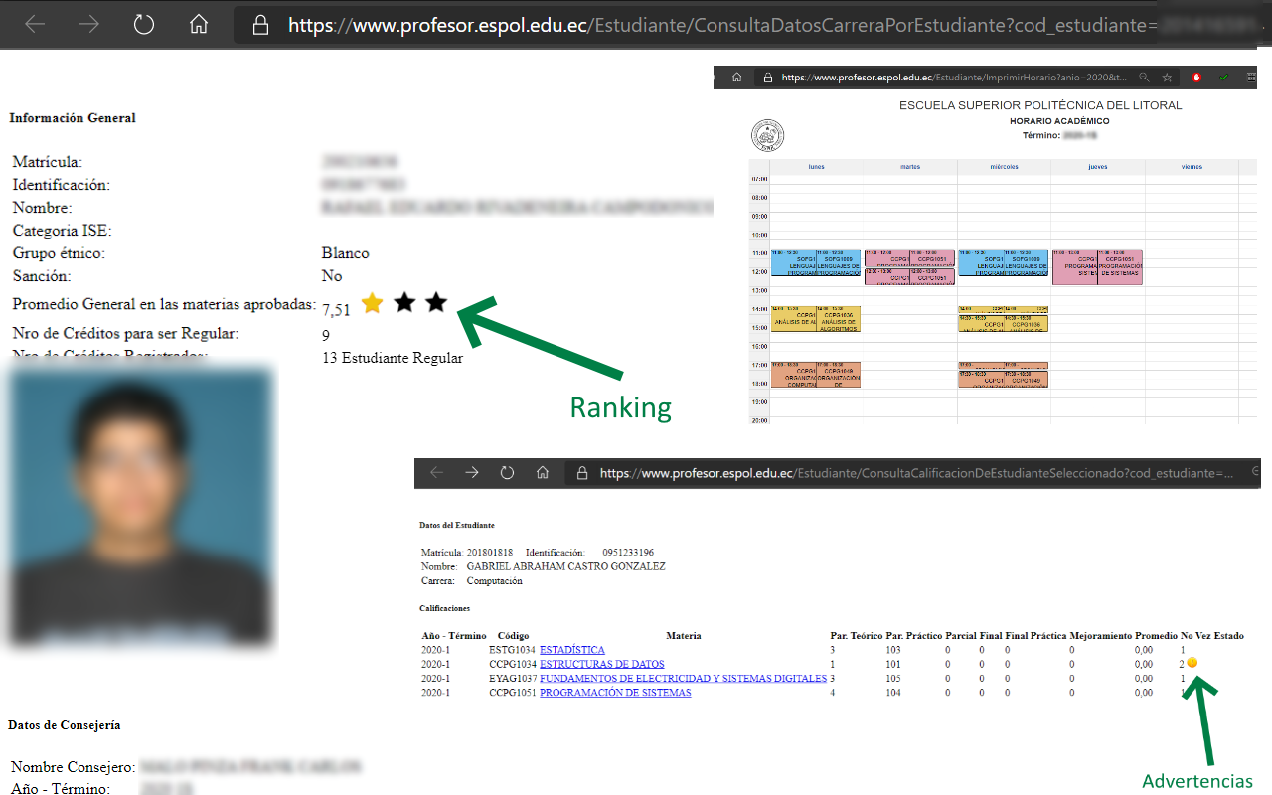Open the ESTRUCTURAS DE DATOS subject link

(602, 664)
